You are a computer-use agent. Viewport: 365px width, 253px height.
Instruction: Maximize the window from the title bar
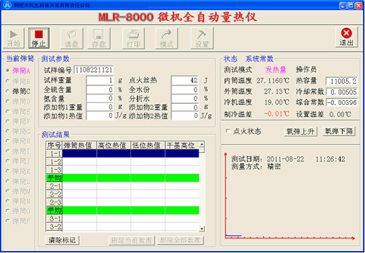click(350, 5)
